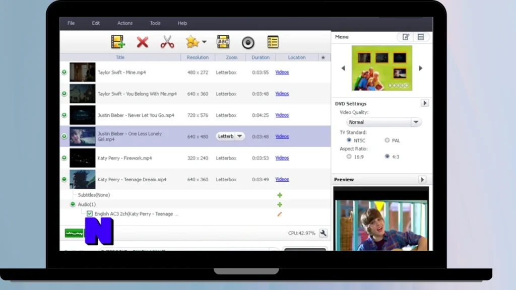Open the scissors clip tool

tap(167, 42)
